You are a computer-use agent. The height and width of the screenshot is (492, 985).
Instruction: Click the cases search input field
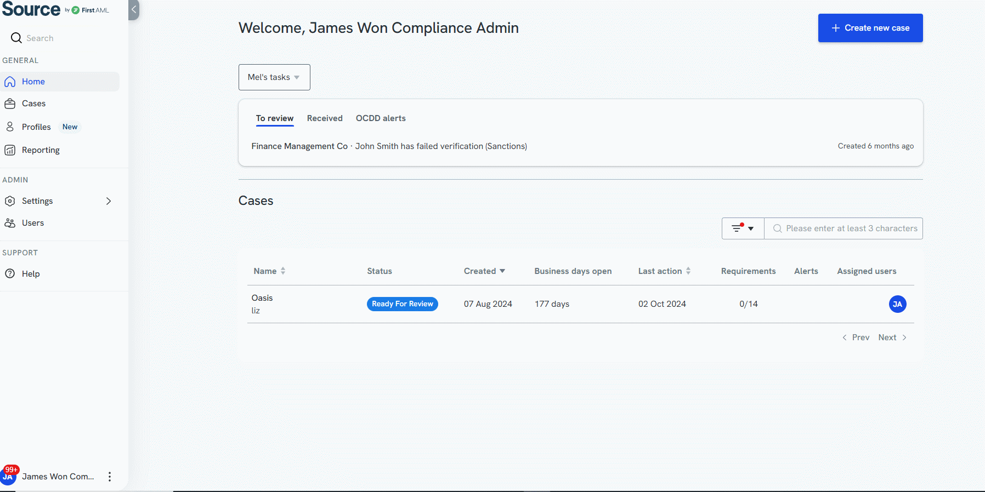[844, 228]
